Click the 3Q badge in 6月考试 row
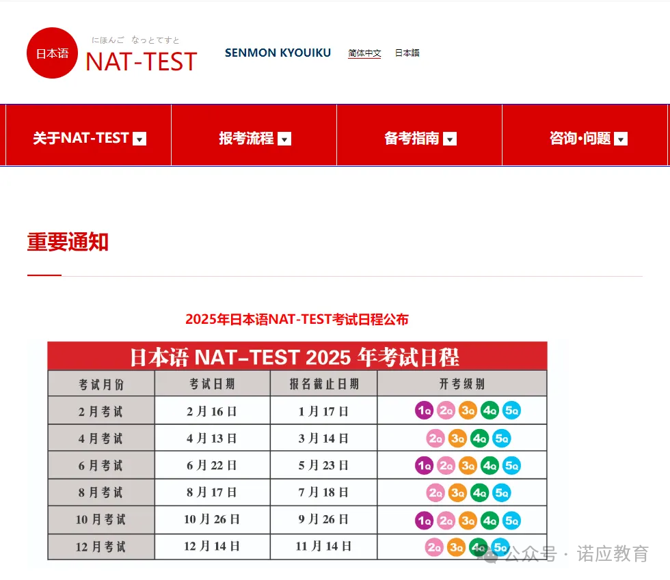This screenshot has height=580, width=670. click(x=468, y=465)
